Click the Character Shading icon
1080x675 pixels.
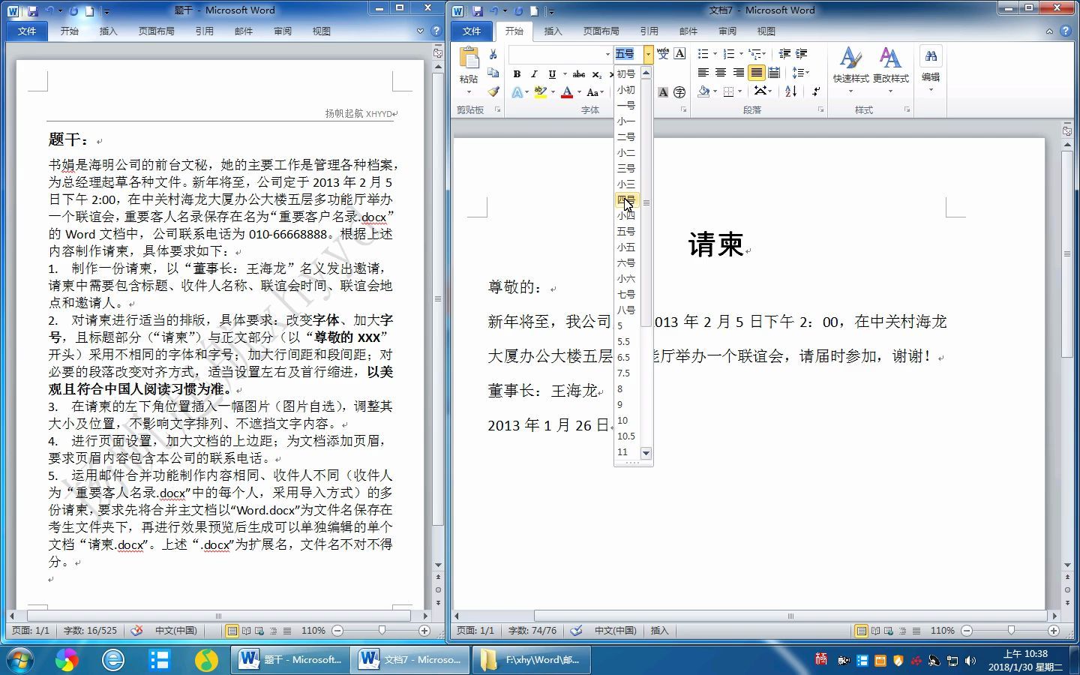pyautogui.click(x=663, y=92)
